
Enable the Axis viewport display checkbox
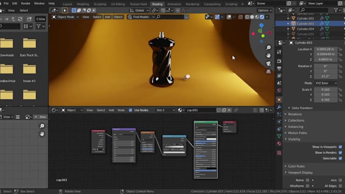(x=340, y=180)
